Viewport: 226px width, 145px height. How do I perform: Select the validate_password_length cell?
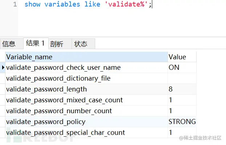click(86, 89)
